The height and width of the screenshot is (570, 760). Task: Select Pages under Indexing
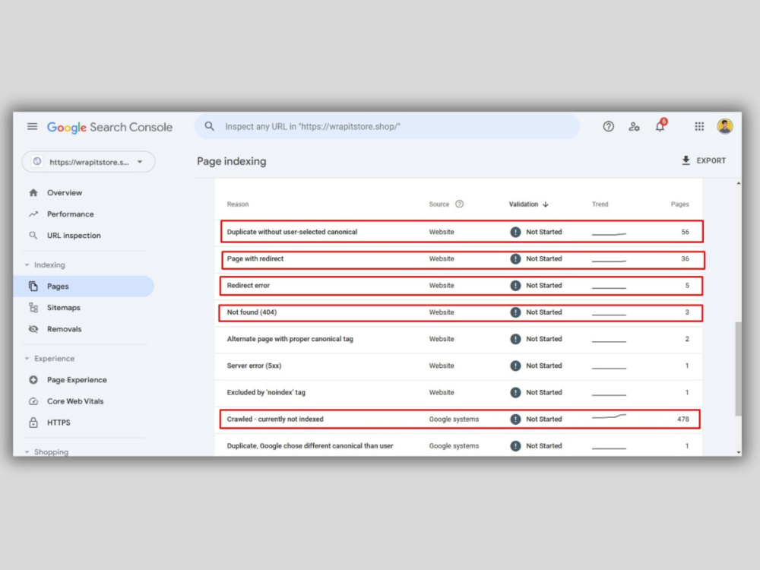pyautogui.click(x=84, y=286)
